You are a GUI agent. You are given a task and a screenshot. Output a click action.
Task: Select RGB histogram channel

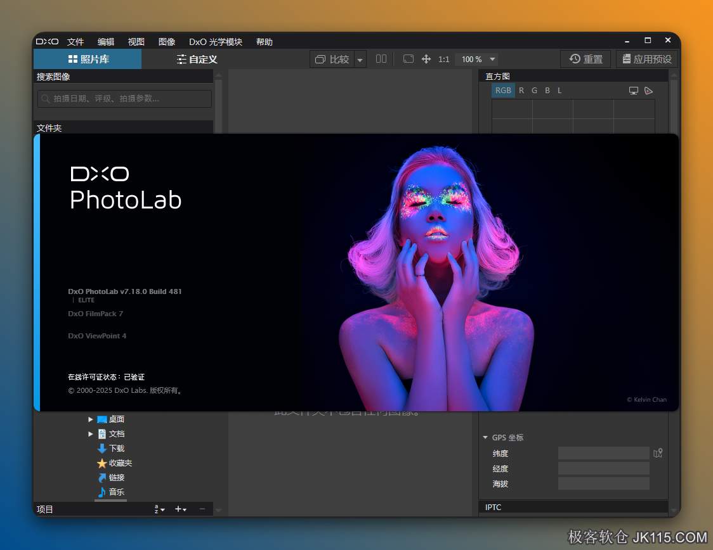point(503,91)
